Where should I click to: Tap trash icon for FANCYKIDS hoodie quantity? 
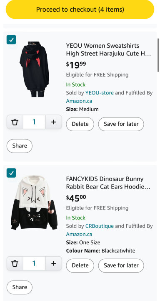click(x=15, y=263)
